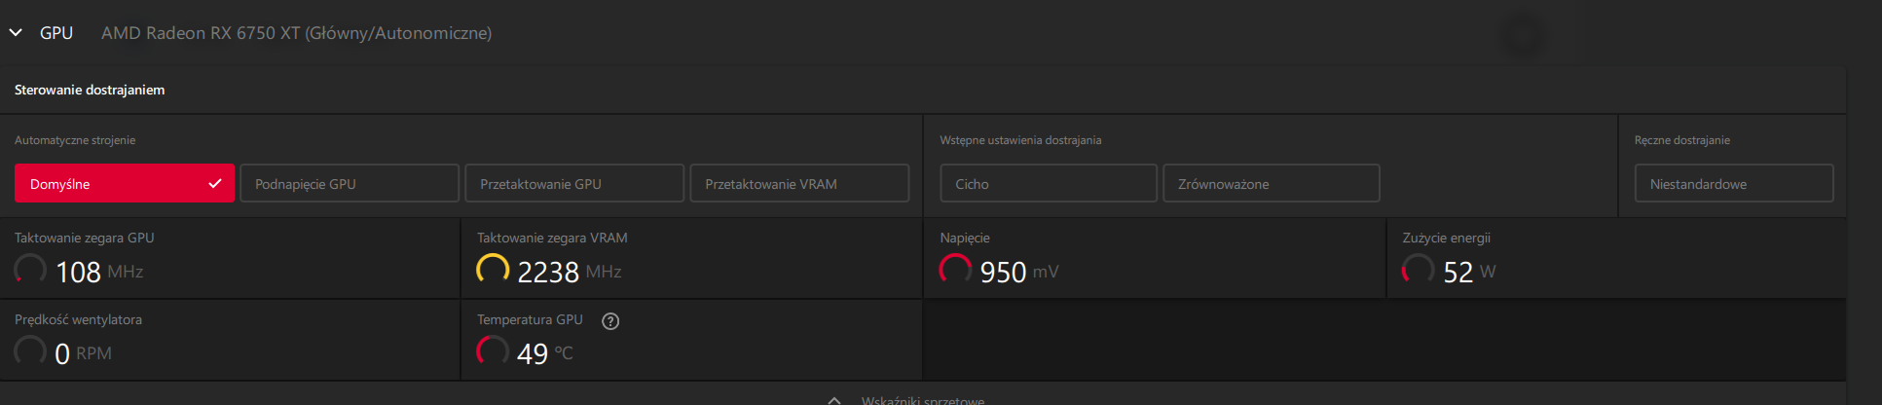Click the Temperatura GPU help icon
This screenshot has width=1882, height=405.
click(x=610, y=321)
